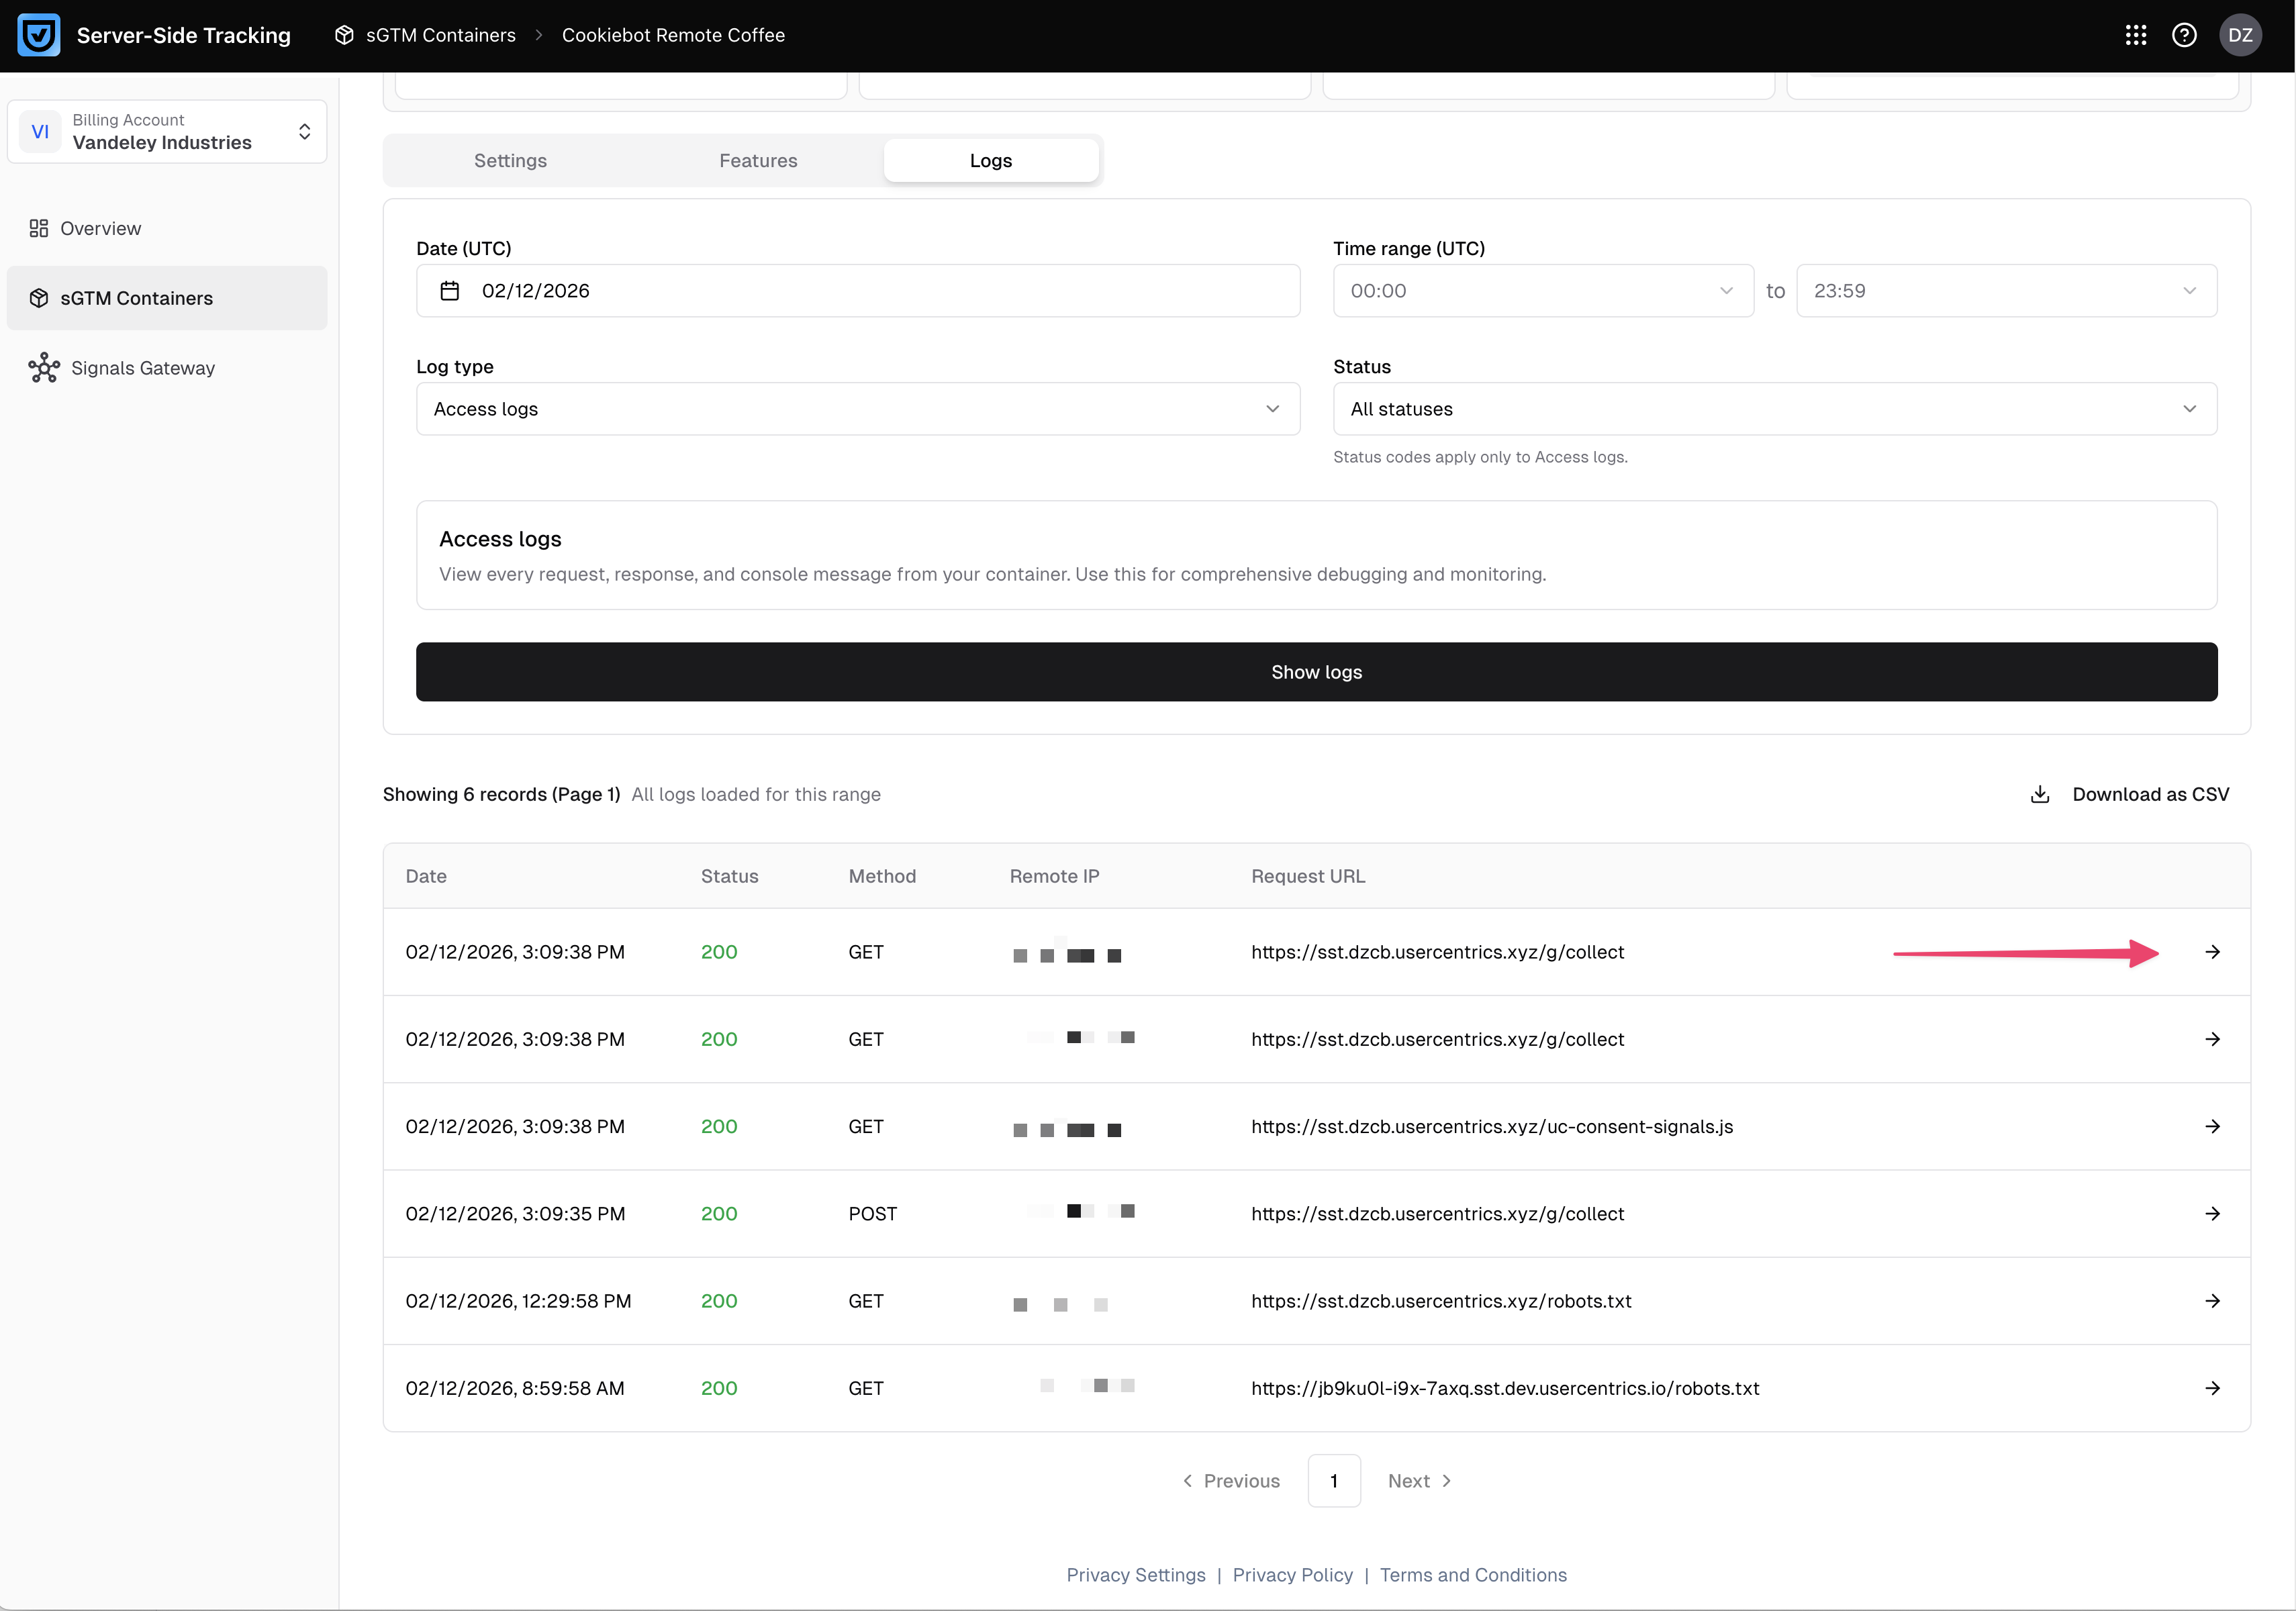Click the Download as CSV icon button
Image resolution: width=2296 pixels, height=1611 pixels.
pos(2040,794)
